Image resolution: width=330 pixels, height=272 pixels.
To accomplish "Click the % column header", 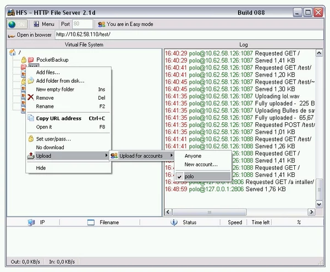I will click(299, 222).
